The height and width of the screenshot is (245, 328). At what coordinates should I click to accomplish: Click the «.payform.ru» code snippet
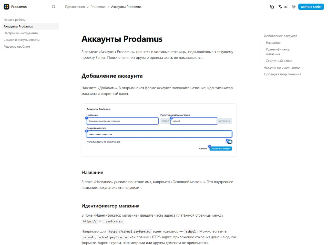[113, 221]
